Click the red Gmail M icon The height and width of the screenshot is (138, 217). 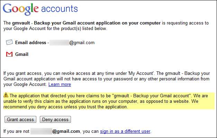(9, 54)
